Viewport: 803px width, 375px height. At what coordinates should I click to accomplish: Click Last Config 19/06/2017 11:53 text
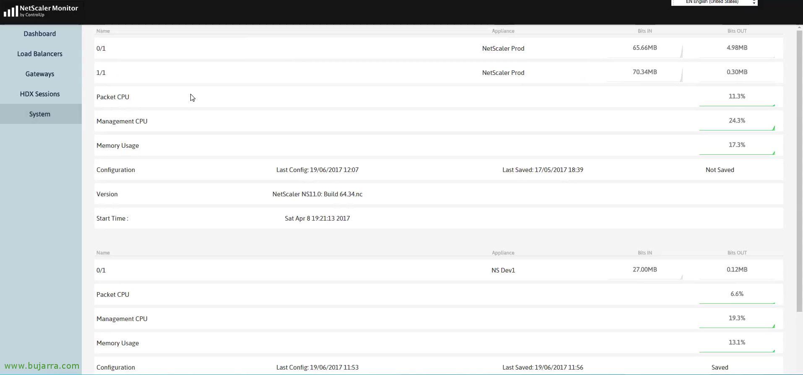[317, 367]
